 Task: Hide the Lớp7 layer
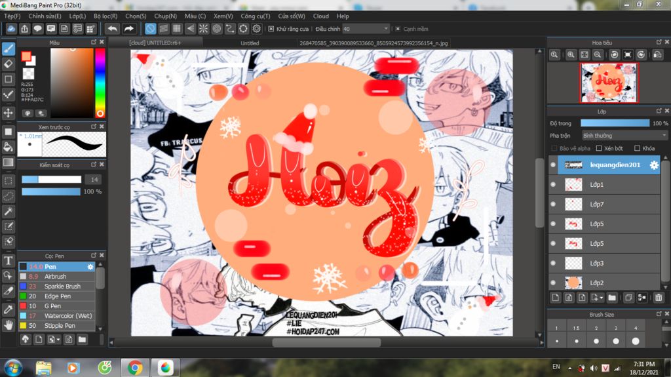coord(553,205)
